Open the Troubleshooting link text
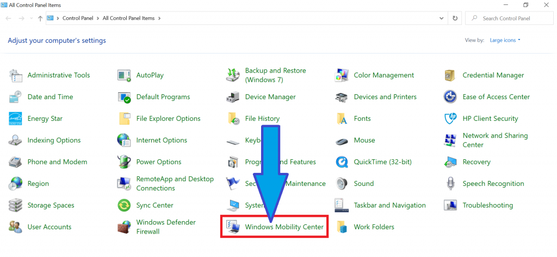The height and width of the screenshot is (257, 557). coord(488,205)
